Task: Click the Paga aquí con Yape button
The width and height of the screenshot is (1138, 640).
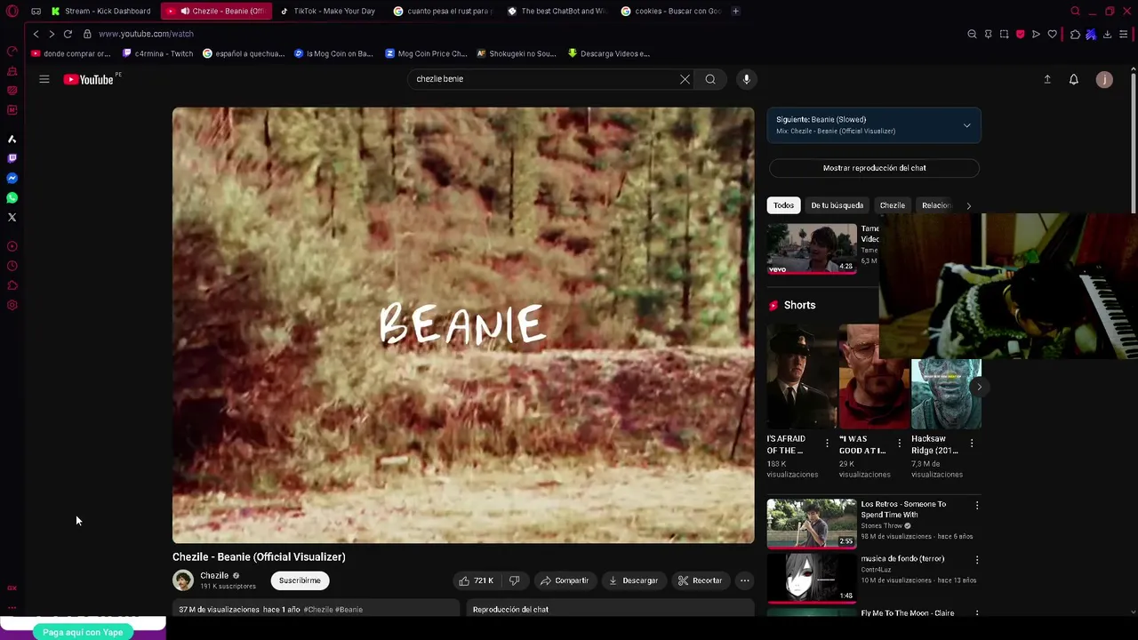Action: point(83,632)
